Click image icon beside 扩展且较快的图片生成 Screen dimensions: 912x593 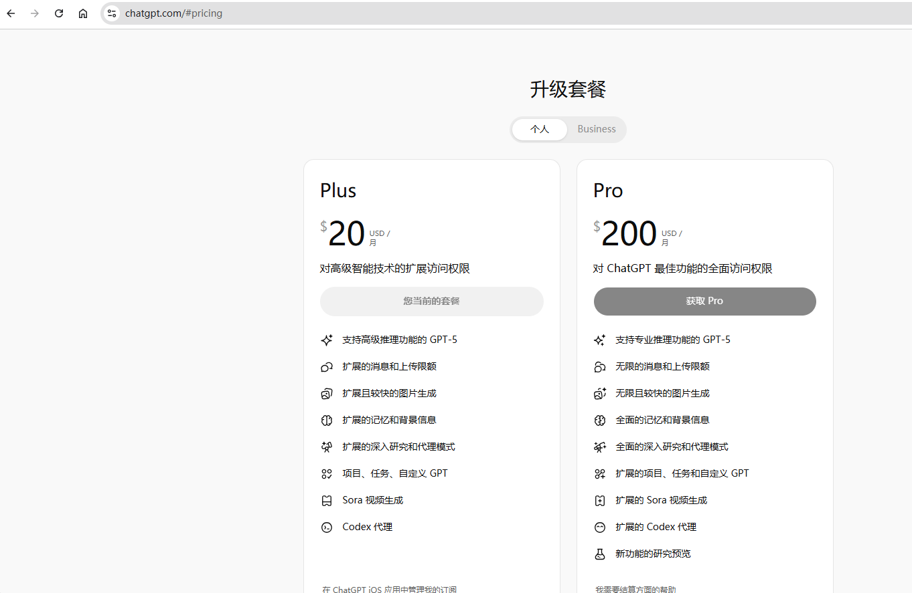(x=327, y=394)
